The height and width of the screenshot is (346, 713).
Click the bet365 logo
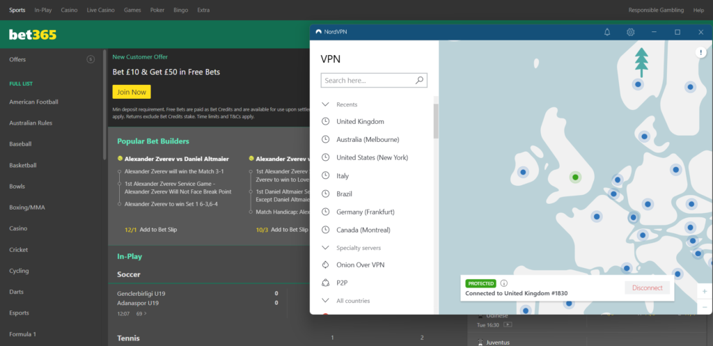(x=33, y=35)
